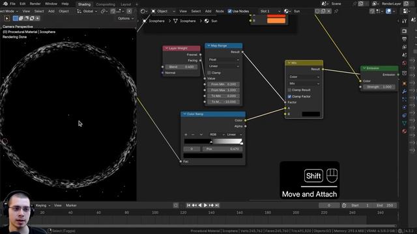The image size is (417, 234).
Task: Collapse the Layer Weight node
Action: coord(167,48)
